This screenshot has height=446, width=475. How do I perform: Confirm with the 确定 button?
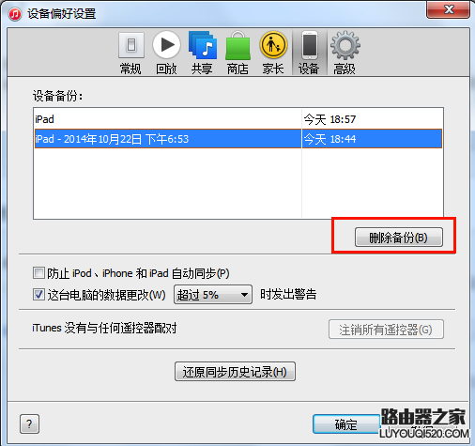coord(346,424)
